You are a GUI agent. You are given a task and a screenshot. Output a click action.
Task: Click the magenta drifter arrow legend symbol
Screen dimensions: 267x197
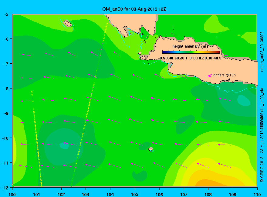pos(210,76)
